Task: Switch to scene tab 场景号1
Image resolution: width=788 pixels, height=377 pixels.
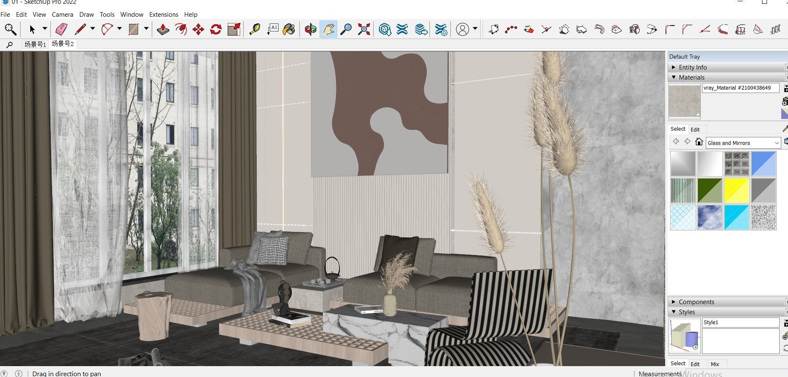Action: 35,44
